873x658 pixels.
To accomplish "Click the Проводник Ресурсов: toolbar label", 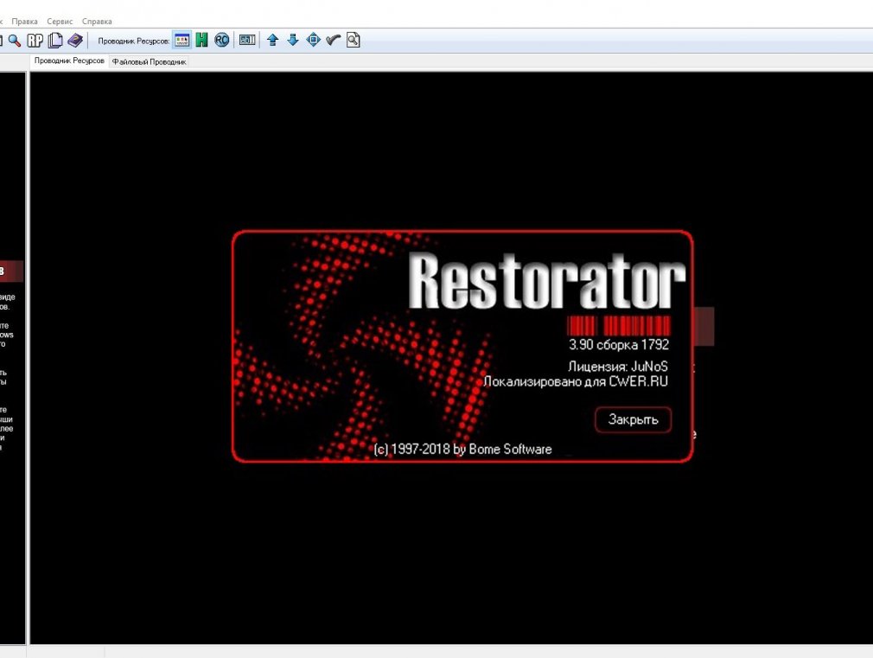I will (134, 41).
